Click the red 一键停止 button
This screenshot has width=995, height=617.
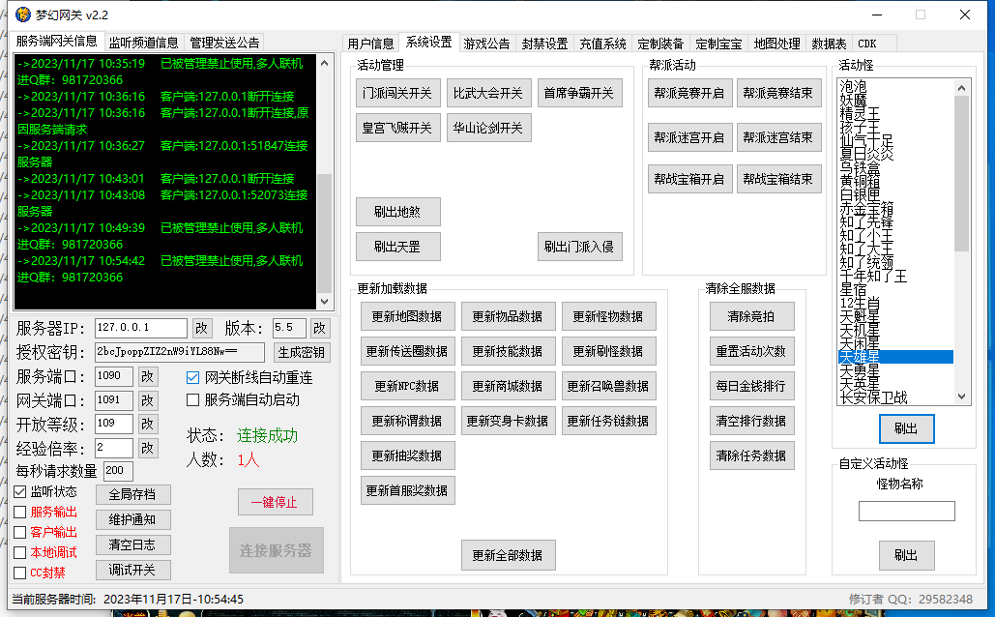point(275,502)
